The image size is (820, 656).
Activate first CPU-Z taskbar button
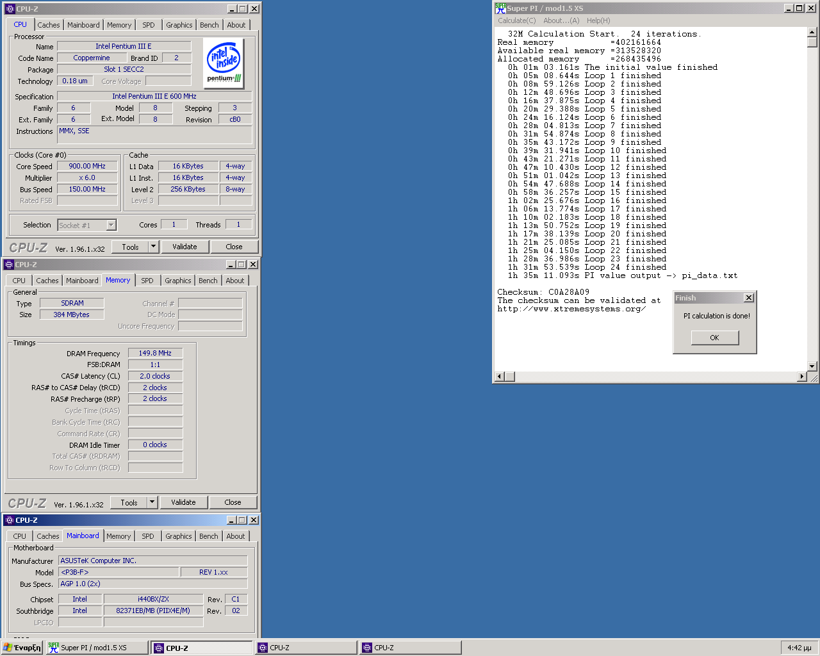(x=202, y=648)
